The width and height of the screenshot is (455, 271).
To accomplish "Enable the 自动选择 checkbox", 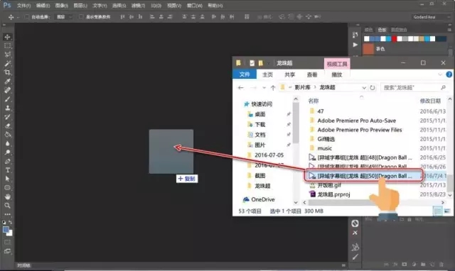I will 26,17.
